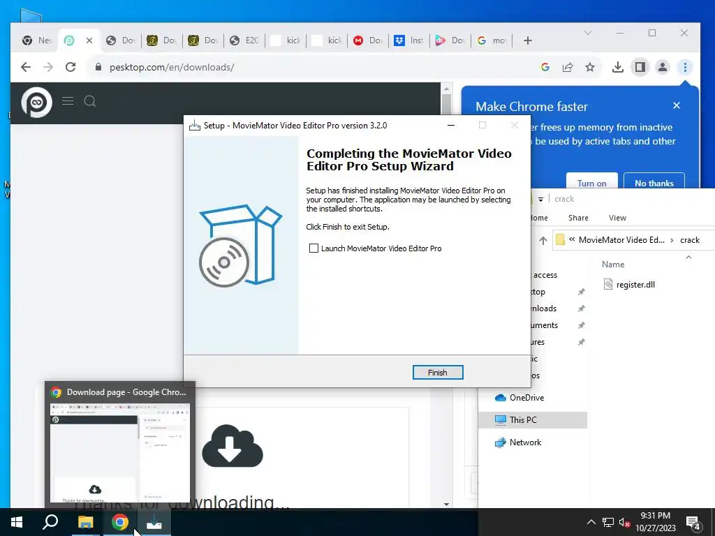Click Finish in the setup wizard
Image resolution: width=715 pixels, height=536 pixels.
(438, 373)
